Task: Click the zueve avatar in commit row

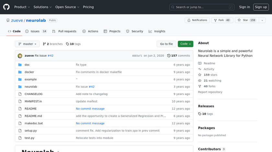Action: [20, 56]
